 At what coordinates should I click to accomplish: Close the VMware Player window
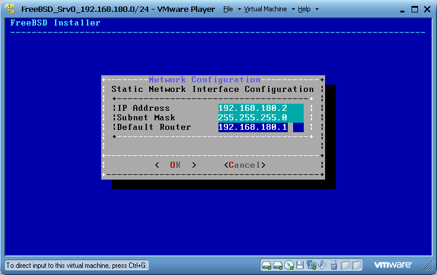point(427,9)
